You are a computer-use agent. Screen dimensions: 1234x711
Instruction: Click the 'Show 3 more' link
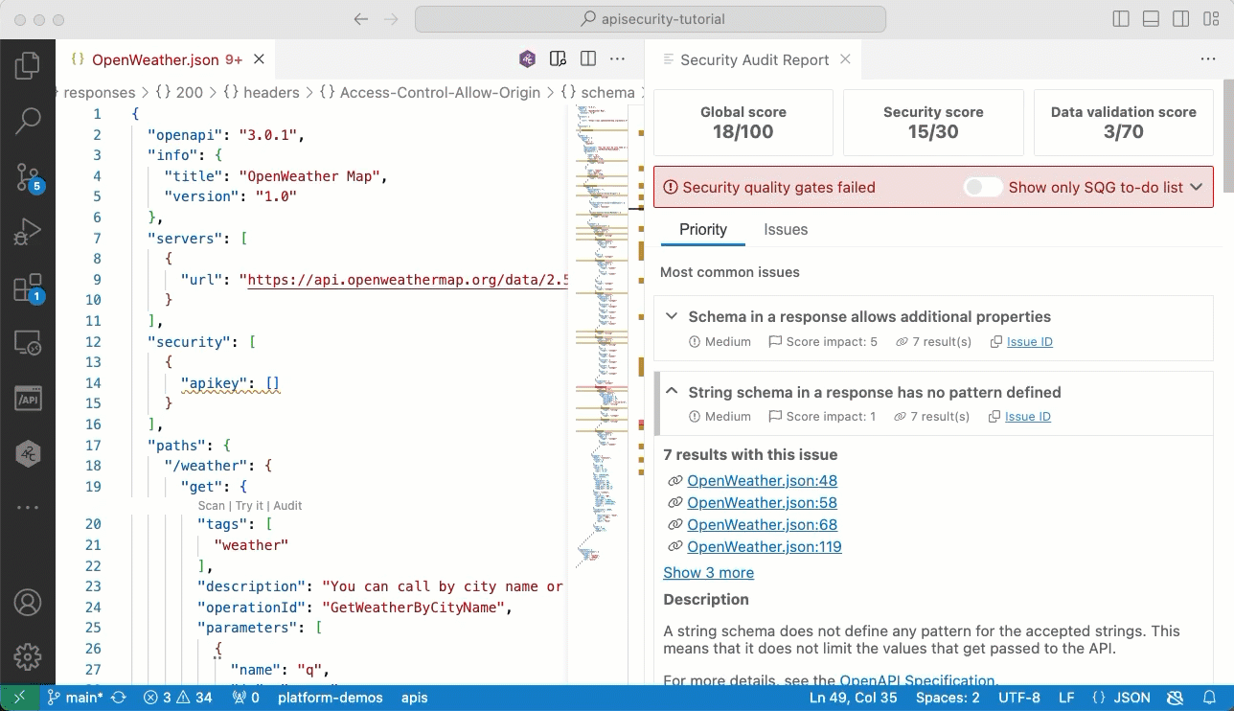tap(708, 572)
